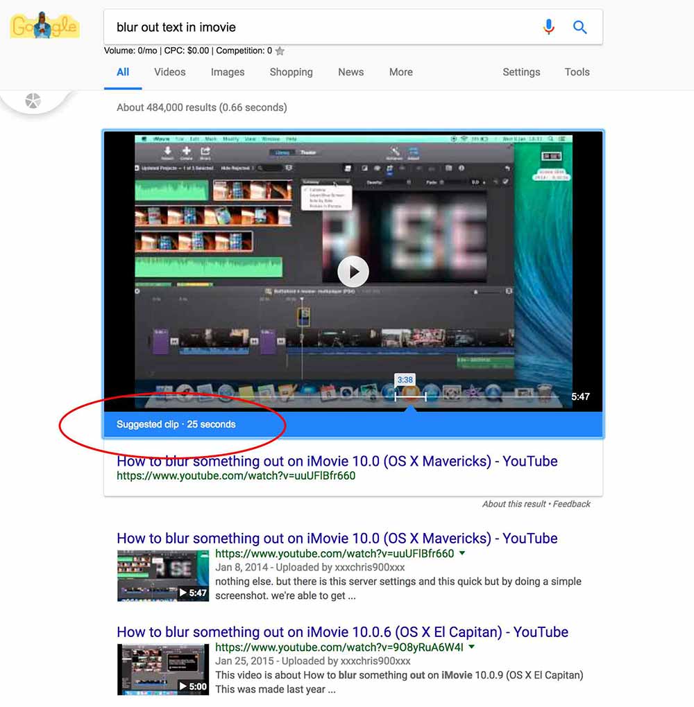
Task: Star the keyword volume stats
Action: click(x=280, y=51)
